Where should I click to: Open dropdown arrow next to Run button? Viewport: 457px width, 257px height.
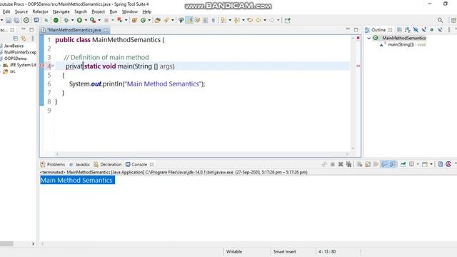tap(86, 20)
